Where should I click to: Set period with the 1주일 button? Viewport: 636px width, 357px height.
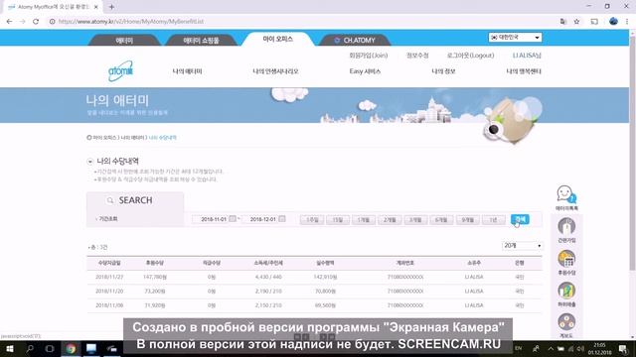click(x=312, y=220)
